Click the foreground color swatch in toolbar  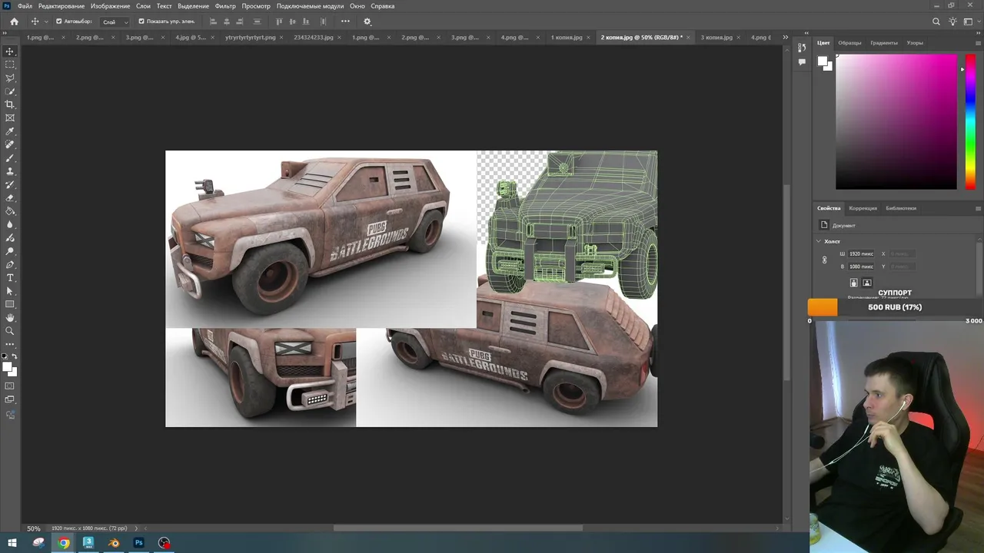coord(8,368)
